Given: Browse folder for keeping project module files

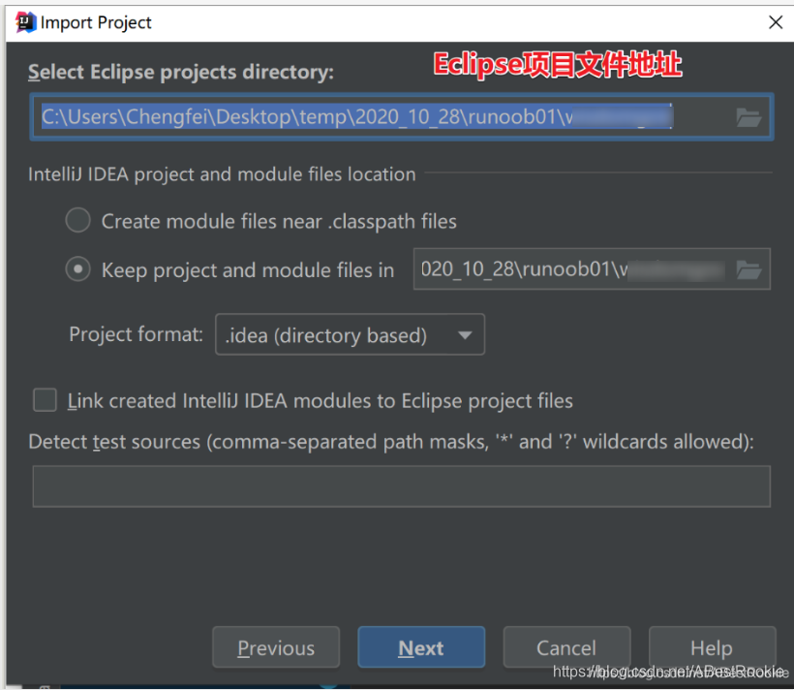Looking at the screenshot, I should tap(748, 269).
